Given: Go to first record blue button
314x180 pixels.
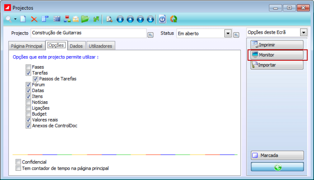Looking at the screenshot, I should [x=120, y=19].
